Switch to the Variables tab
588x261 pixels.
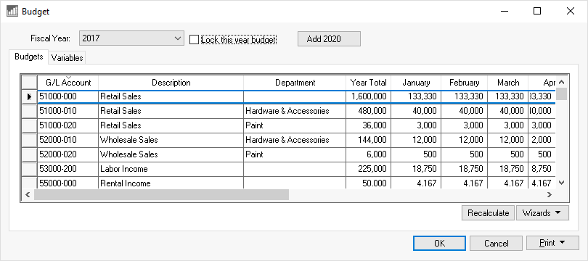pyautogui.click(x=67, y=58)
